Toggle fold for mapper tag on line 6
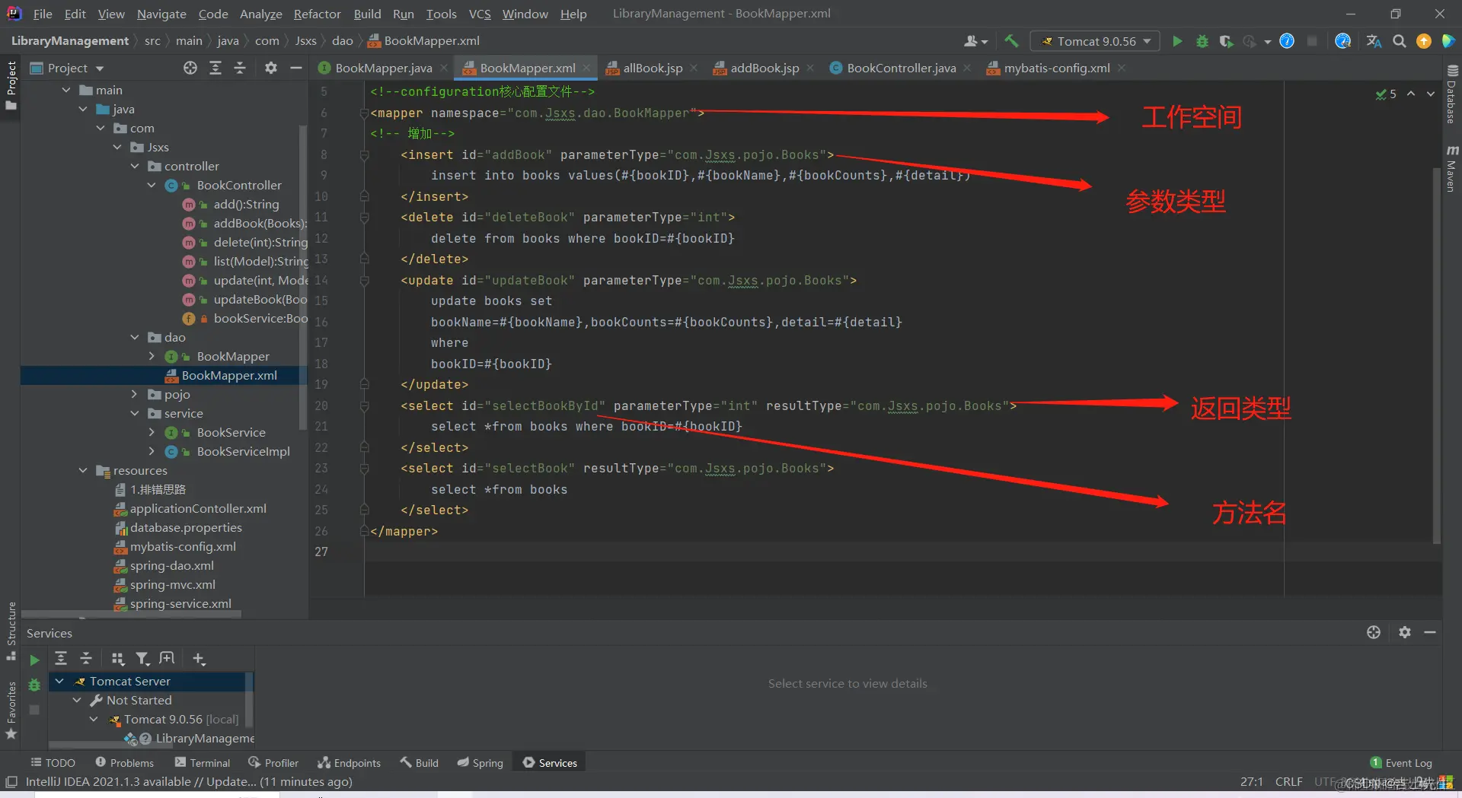Image resolution: width=1462 pixels, height=798 pixels. (x=364, y=113)
